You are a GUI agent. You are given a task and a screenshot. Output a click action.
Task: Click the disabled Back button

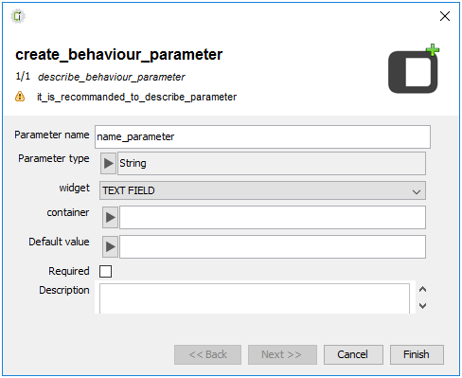207,354
